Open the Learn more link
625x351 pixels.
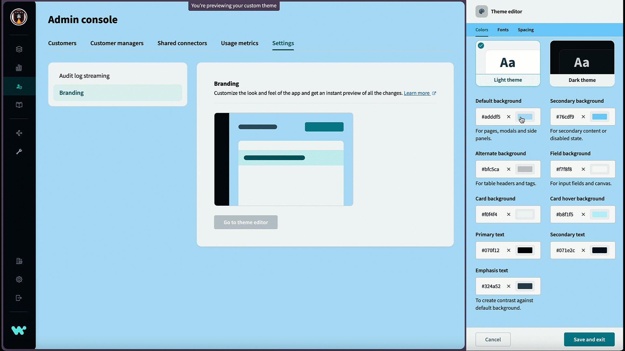coord(417,93)
